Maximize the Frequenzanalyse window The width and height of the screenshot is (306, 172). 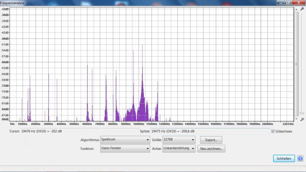point(288,2)
